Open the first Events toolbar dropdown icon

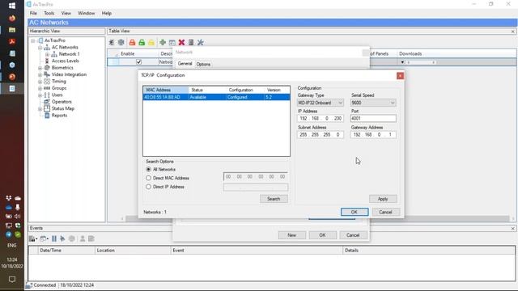coord(33,238)
